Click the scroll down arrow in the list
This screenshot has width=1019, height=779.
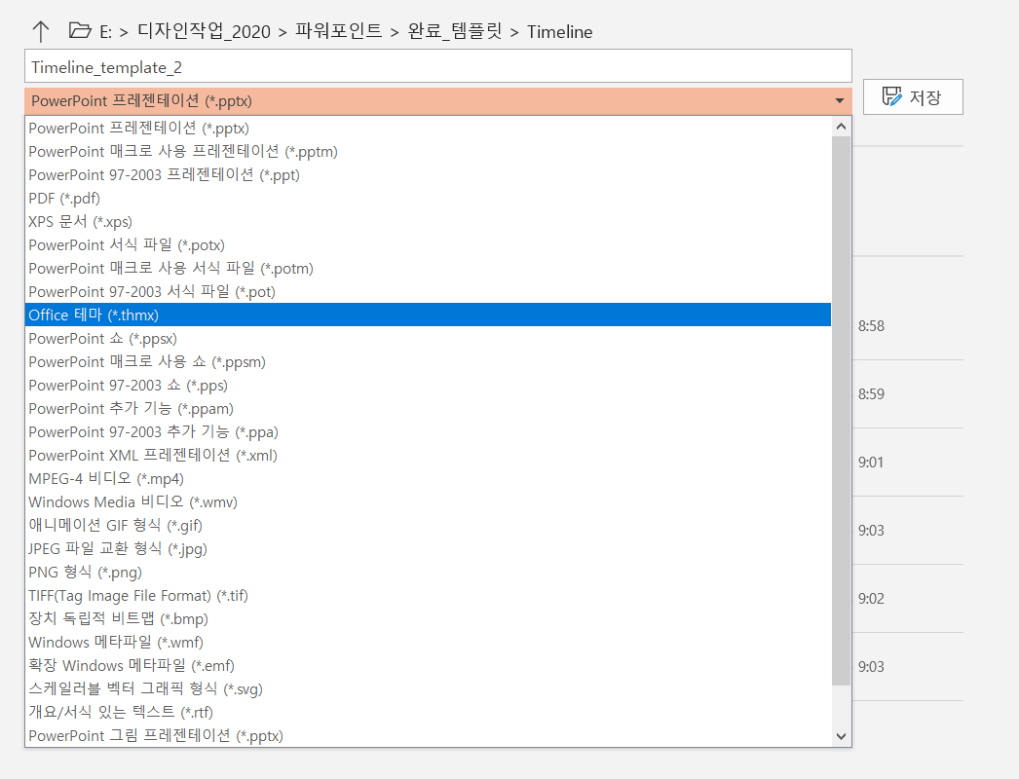point(841,736)
